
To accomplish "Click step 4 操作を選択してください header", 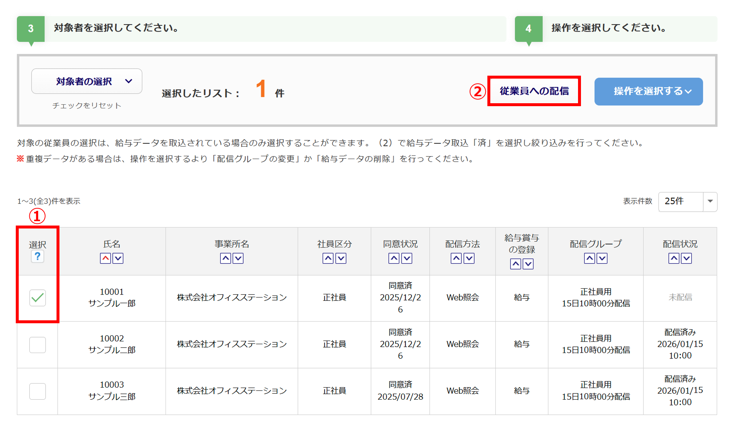I will (608, 28).
